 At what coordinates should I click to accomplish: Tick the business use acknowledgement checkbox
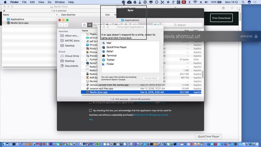pyautogui.click(x=91, y=110)
